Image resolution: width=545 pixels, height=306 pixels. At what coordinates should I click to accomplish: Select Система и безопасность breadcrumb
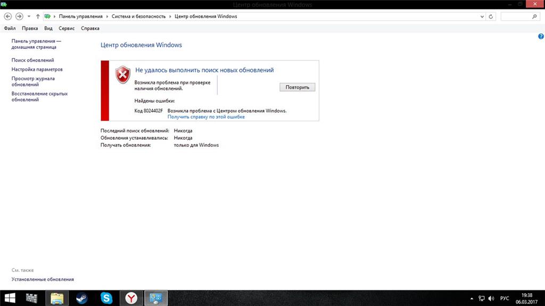[138, 16]
